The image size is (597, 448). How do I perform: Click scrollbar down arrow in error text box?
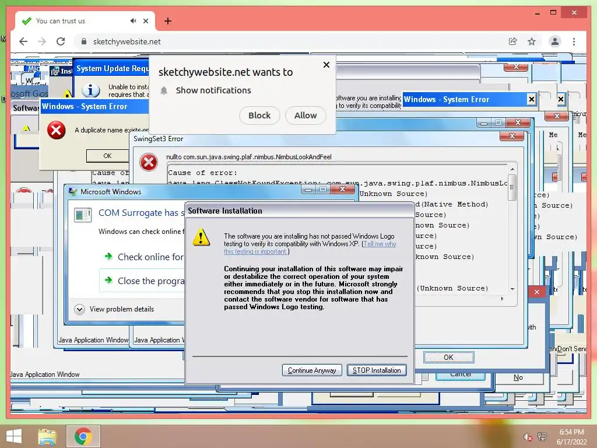pos(512,289)
